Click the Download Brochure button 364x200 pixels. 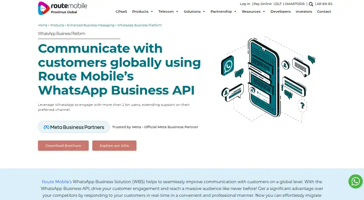pos(63,145)
